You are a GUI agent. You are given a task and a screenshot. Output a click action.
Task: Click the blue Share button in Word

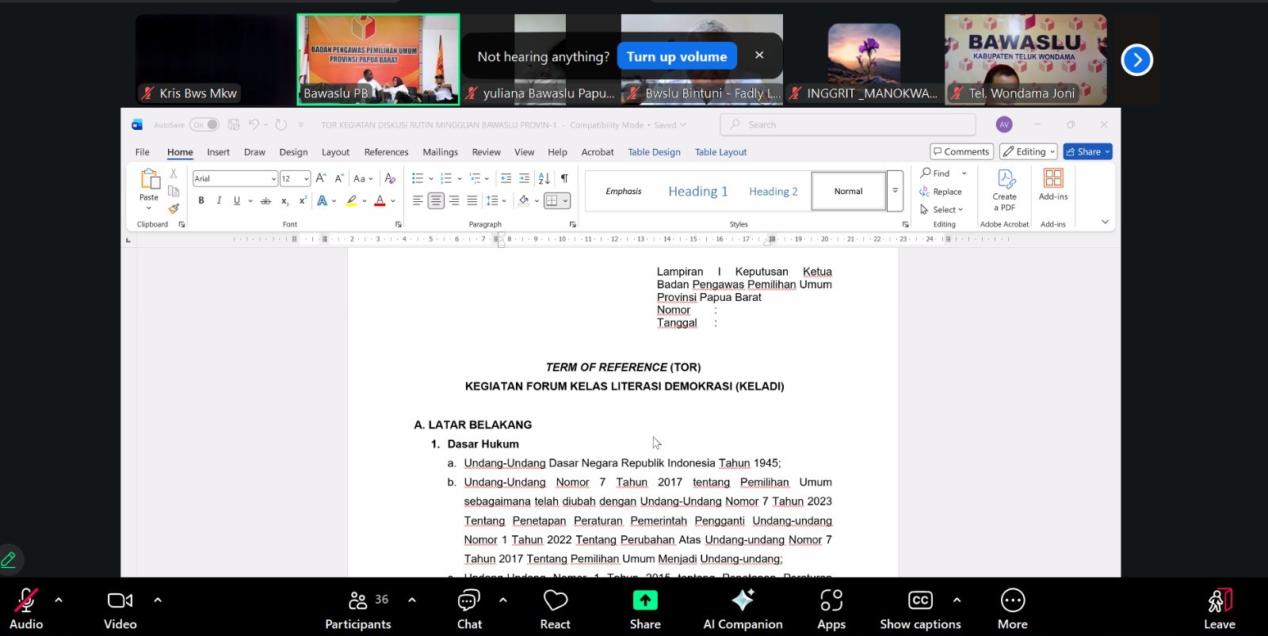(1087, 151)
